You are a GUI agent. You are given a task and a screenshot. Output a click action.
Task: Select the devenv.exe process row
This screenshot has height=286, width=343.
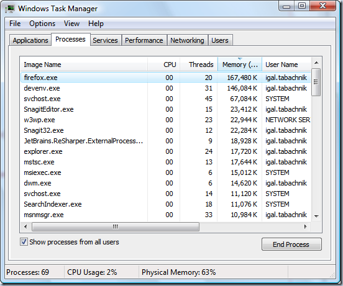click(x=165, y=88)
